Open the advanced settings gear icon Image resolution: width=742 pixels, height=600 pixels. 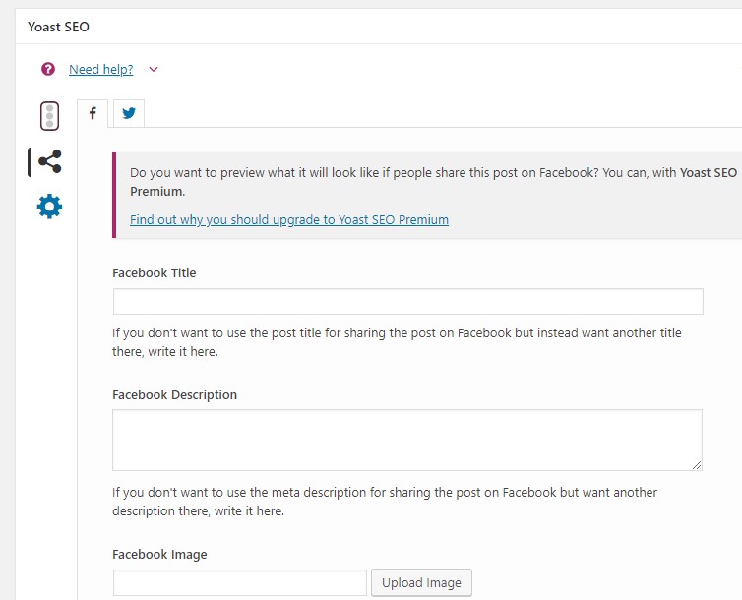49,207
